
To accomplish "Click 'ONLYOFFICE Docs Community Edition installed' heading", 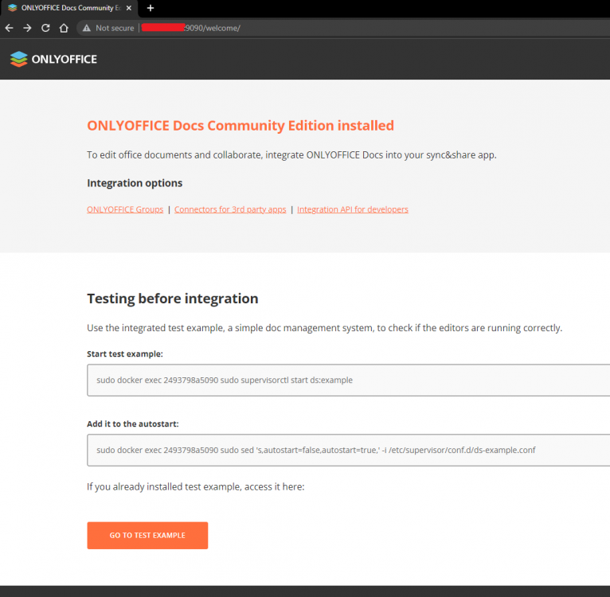I will [x=240, y=126].
